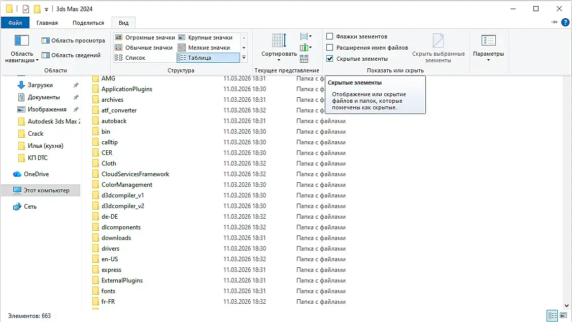This screenshot has height=322, width=572.
Task: Click Скрыть выбранные элементы button
Action: coord(438,48)
